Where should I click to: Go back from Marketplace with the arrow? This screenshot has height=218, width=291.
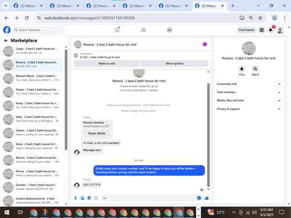(x=6, y=41)
